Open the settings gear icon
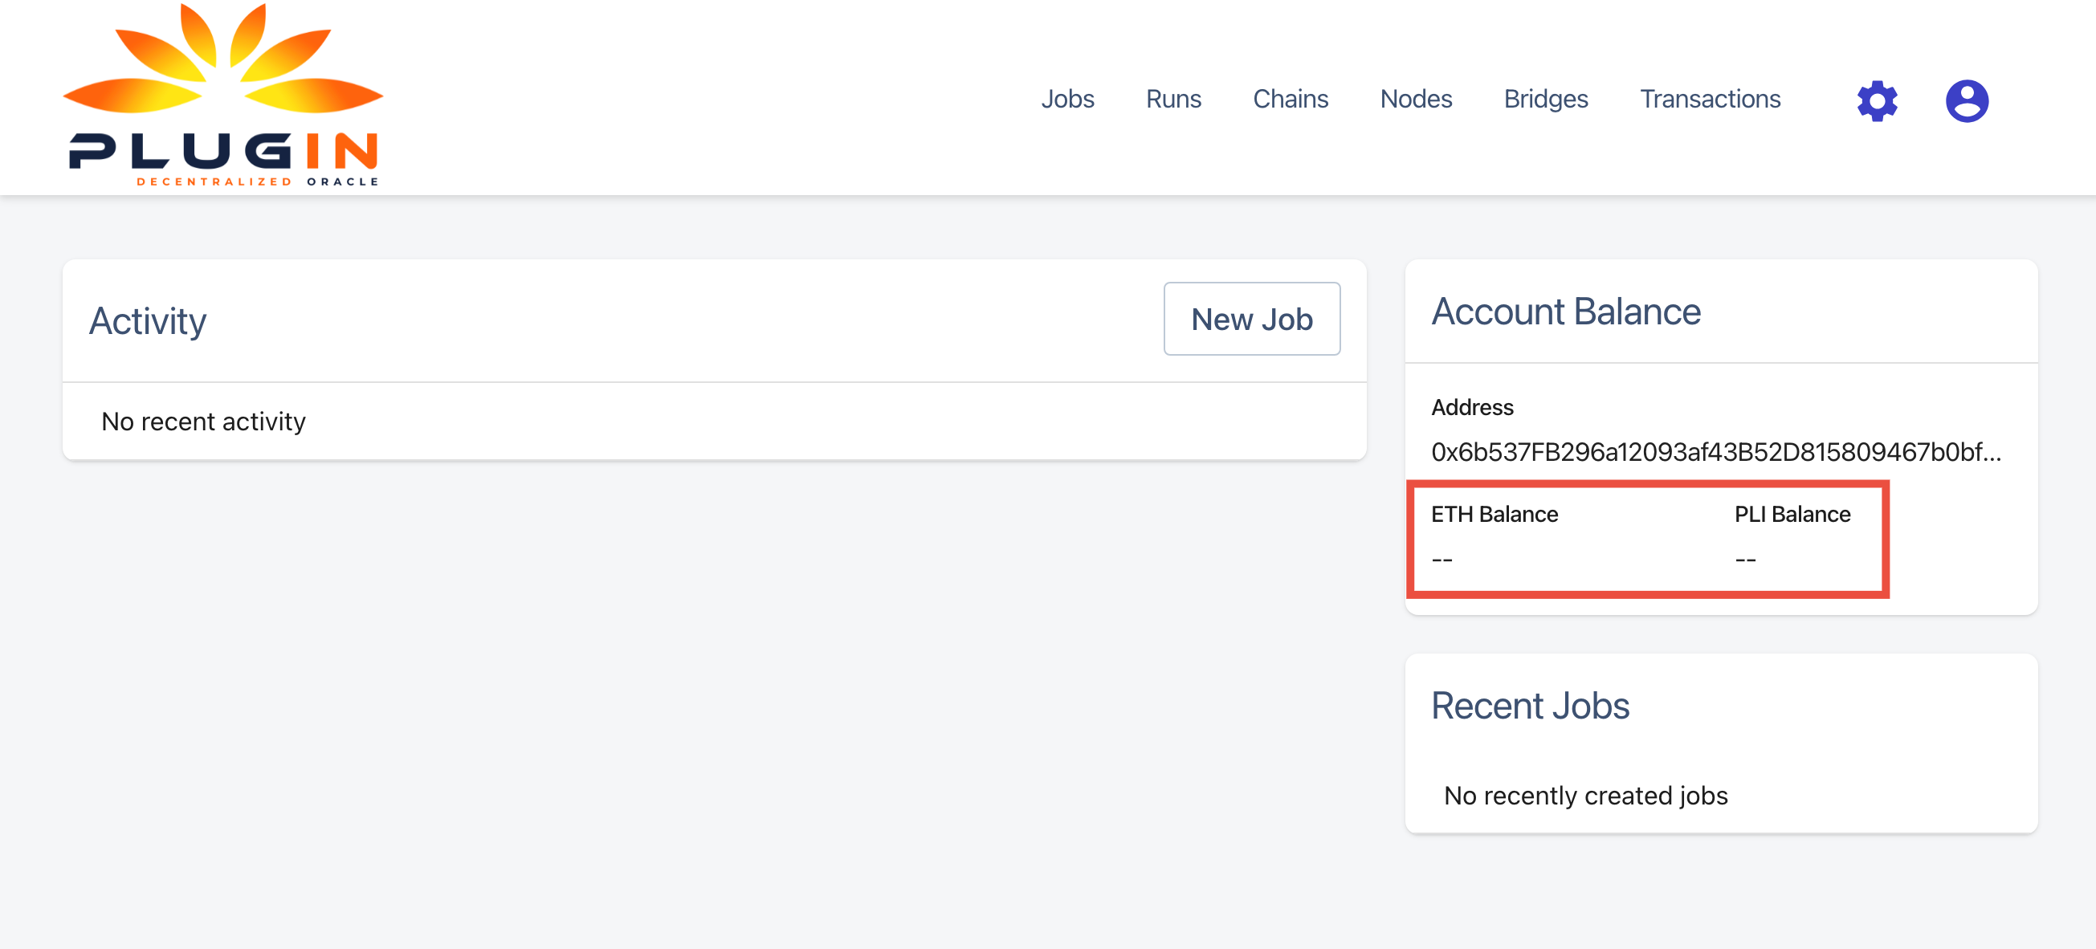Viewport: 2096px width, 949px height. [1877, 100]
